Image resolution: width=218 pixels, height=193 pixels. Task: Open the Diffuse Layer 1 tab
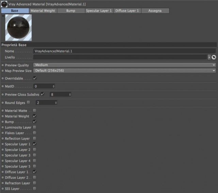pos(127,11)
